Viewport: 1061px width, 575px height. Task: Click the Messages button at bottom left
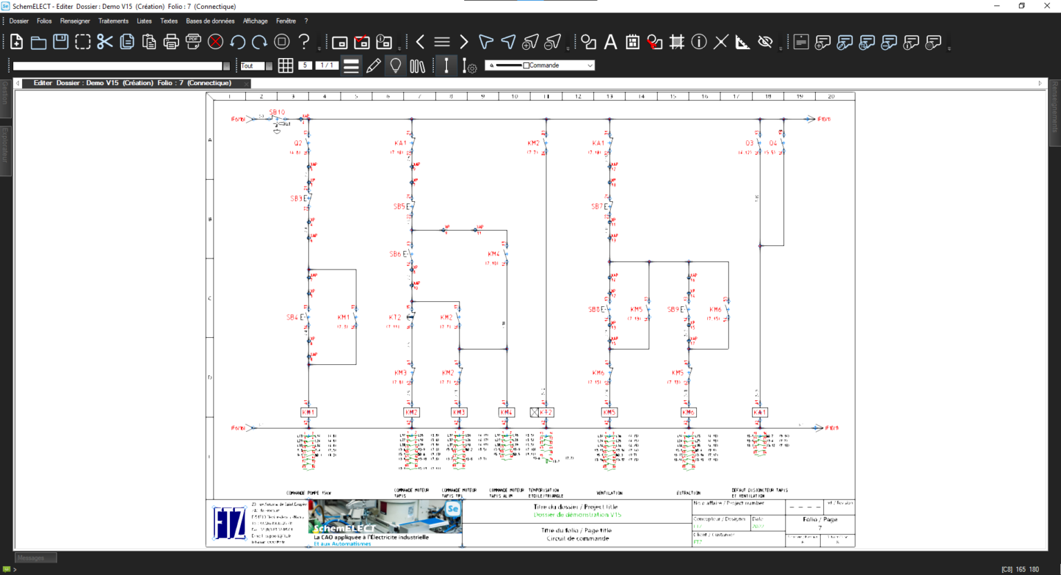pos(35,558)
